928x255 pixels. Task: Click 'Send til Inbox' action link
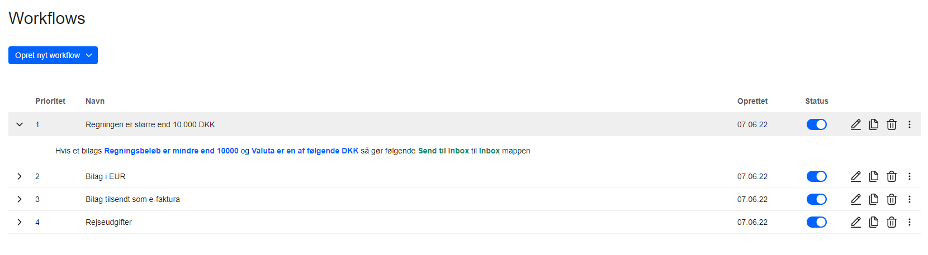pos(443,151)
